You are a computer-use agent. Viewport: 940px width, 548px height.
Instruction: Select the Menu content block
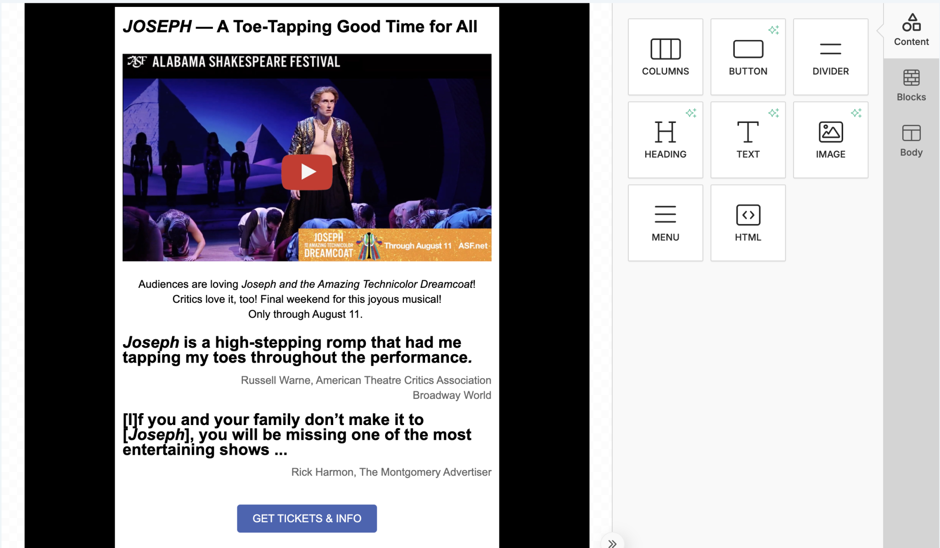(665, 223)
